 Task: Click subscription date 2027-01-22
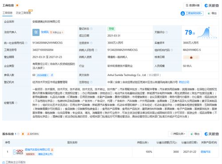[x=190, y=152]
